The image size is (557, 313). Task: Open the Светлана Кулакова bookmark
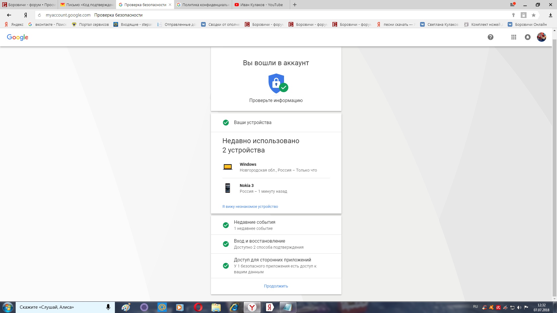[x=440, y=25]
